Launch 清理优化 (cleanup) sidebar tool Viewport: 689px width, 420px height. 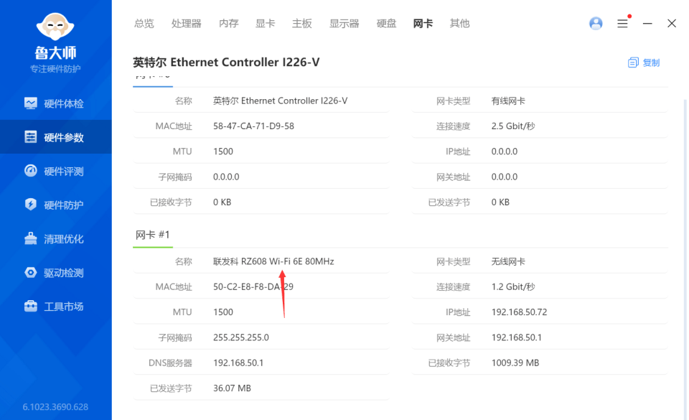coord(55,238)
